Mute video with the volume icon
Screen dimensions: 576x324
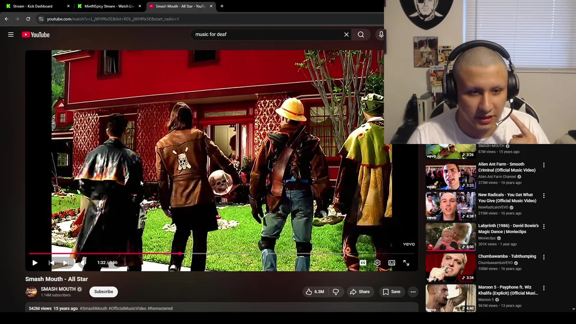[x=84, y=263]
